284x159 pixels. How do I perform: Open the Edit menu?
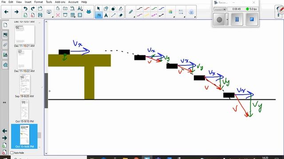(11, 2)
